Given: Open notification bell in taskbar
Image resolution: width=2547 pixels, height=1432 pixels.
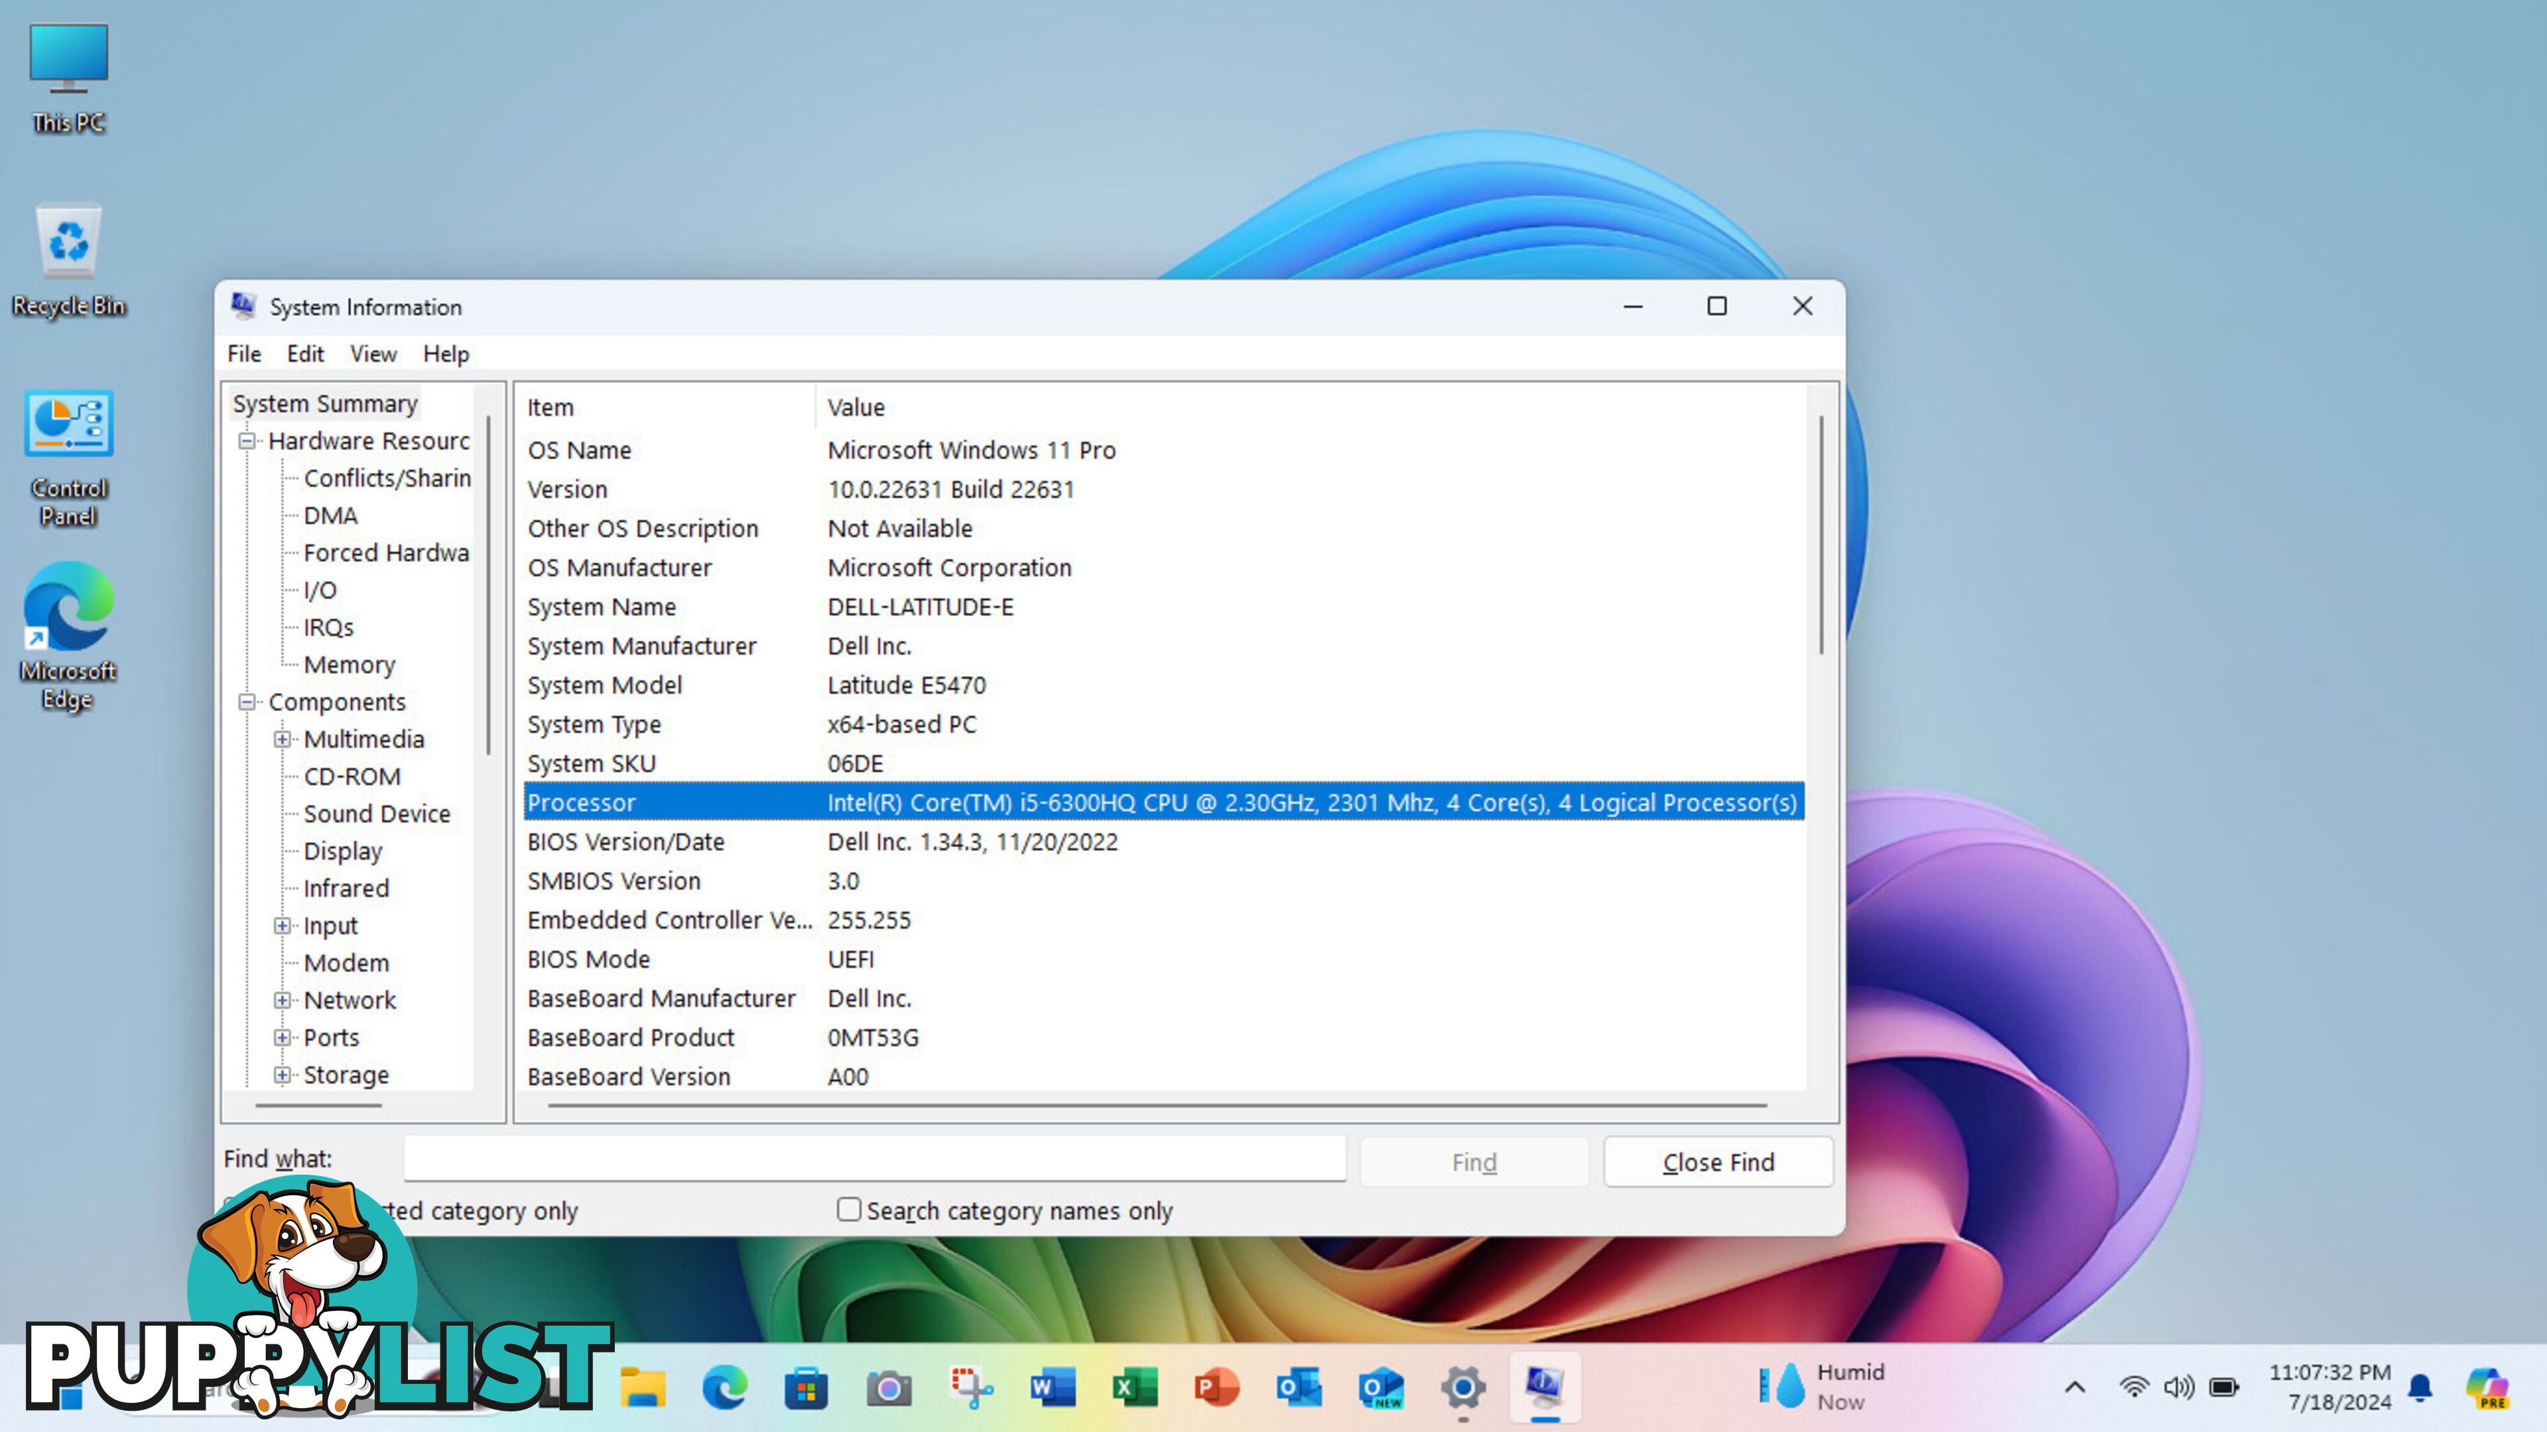Looking at the screenshot, I should coord(2420,1388).
